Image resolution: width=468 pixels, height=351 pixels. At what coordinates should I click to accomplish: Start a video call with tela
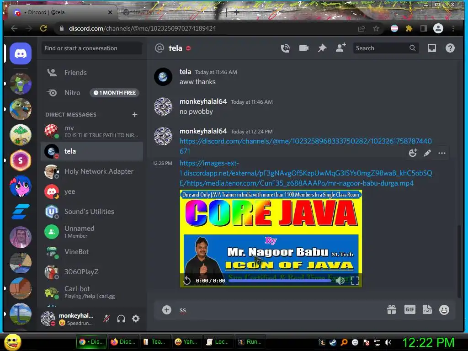coord(303,48)
